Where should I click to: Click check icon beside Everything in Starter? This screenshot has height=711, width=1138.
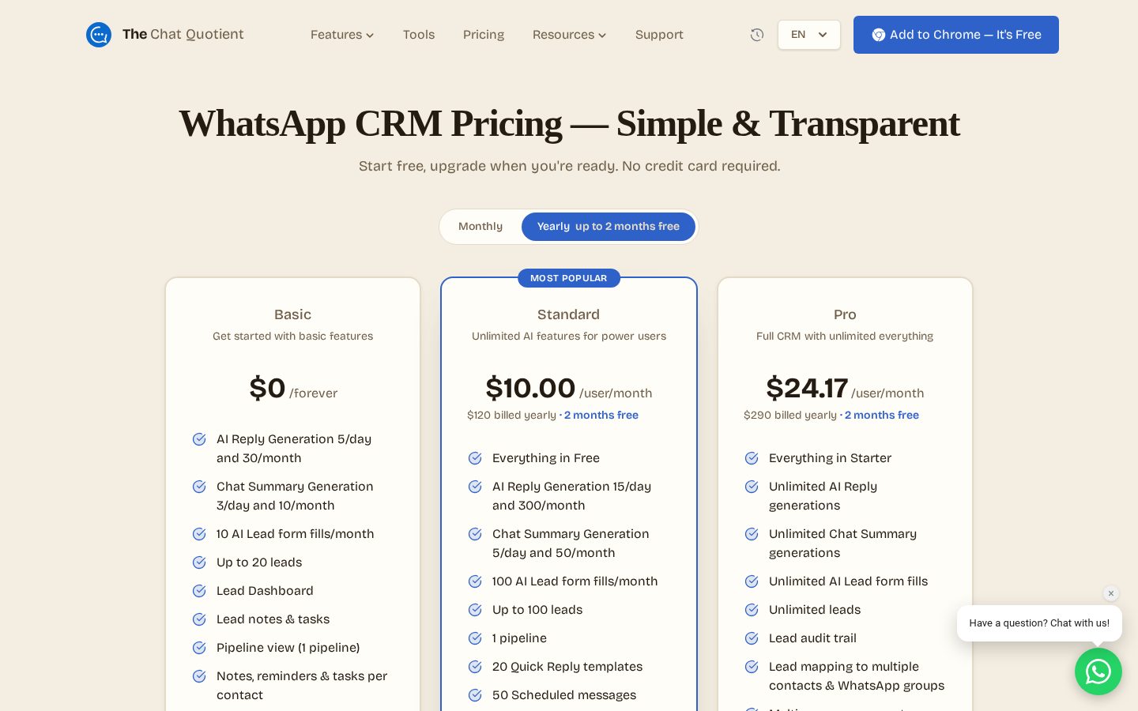[752, 458]
